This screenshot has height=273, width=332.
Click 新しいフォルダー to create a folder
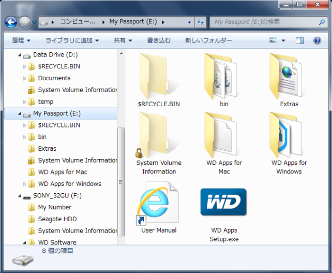(x=208, y=40)
